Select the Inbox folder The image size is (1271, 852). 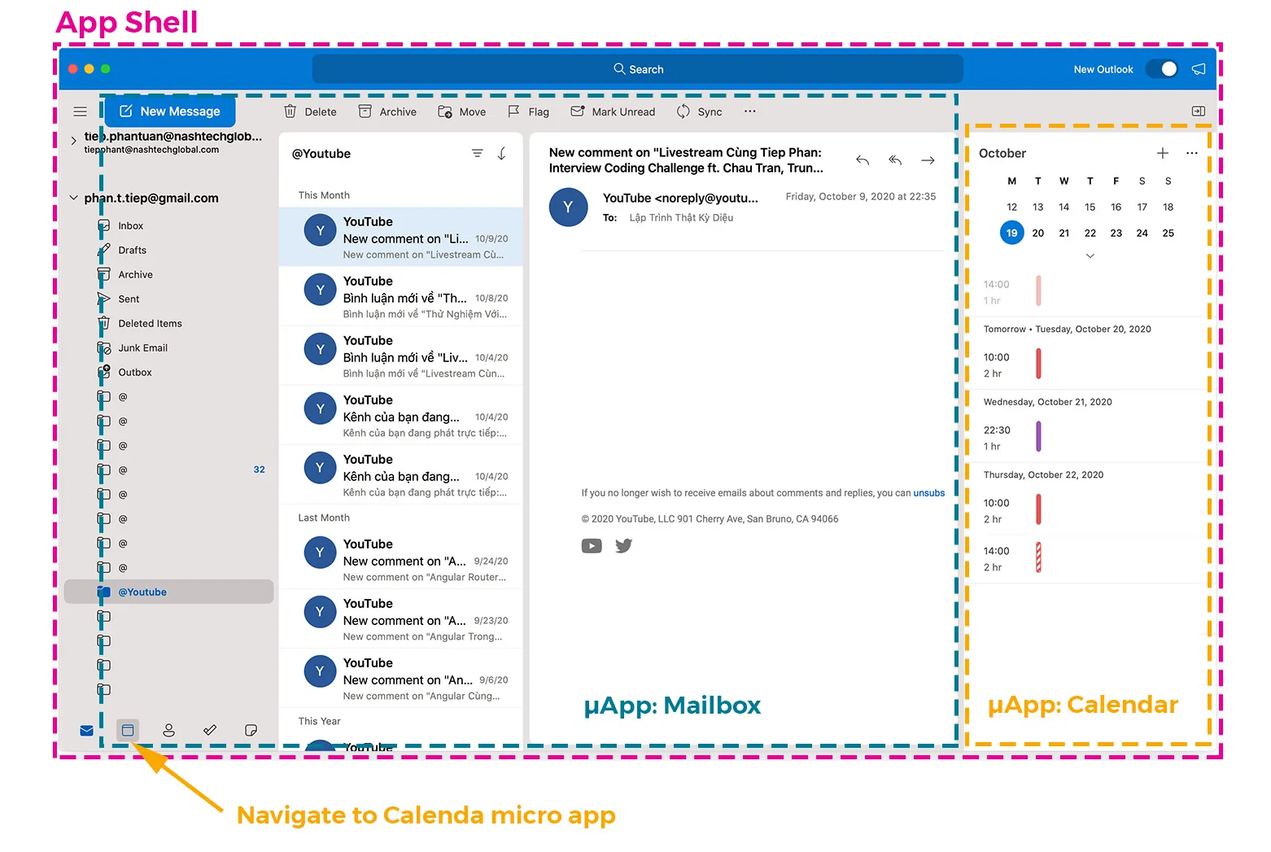click(130, 225)
